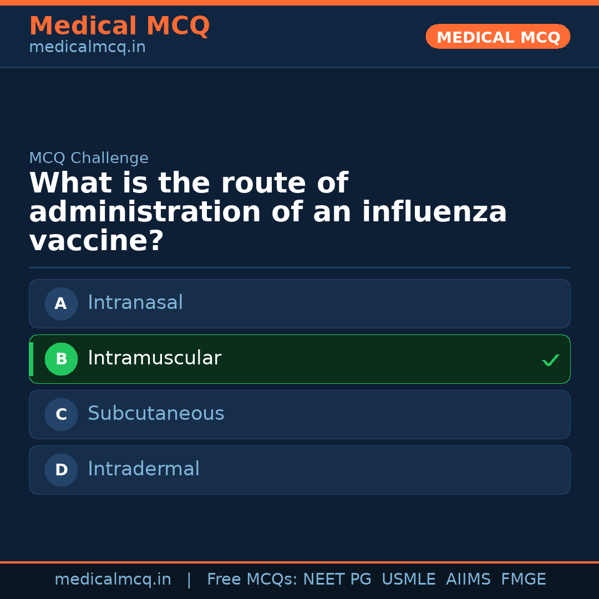Open the medicalmcq.in link in footer

113,580
